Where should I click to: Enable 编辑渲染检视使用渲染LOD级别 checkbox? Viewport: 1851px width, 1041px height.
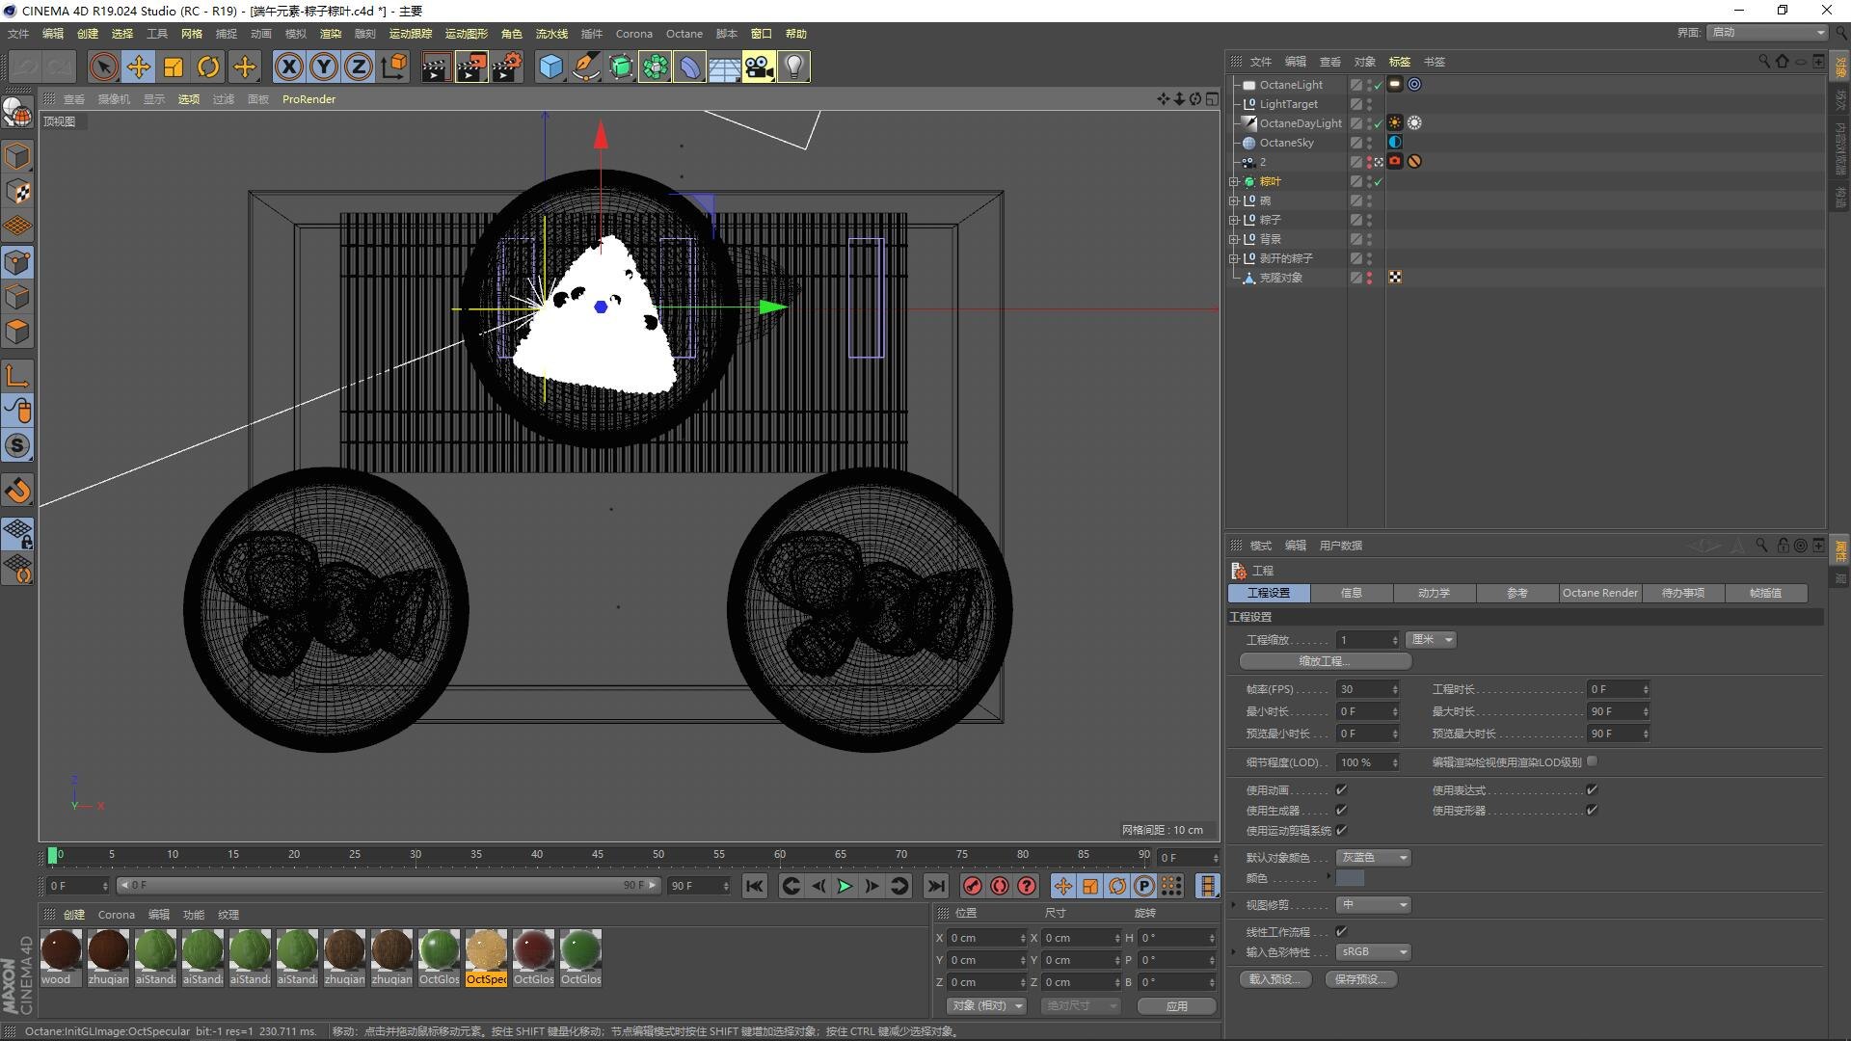[1593, 761]
